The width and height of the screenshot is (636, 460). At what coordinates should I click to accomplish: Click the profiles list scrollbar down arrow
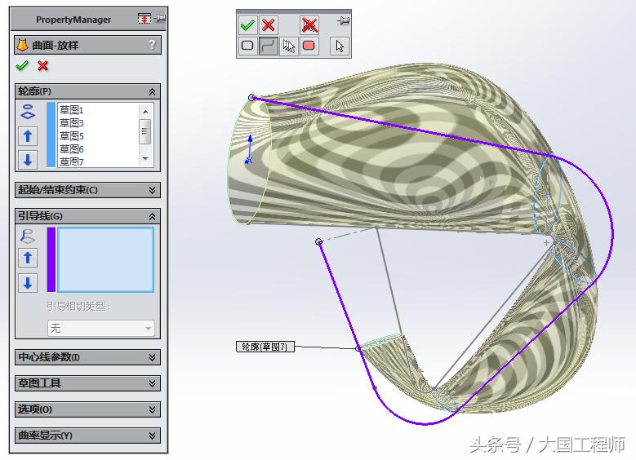pos(145,158)
